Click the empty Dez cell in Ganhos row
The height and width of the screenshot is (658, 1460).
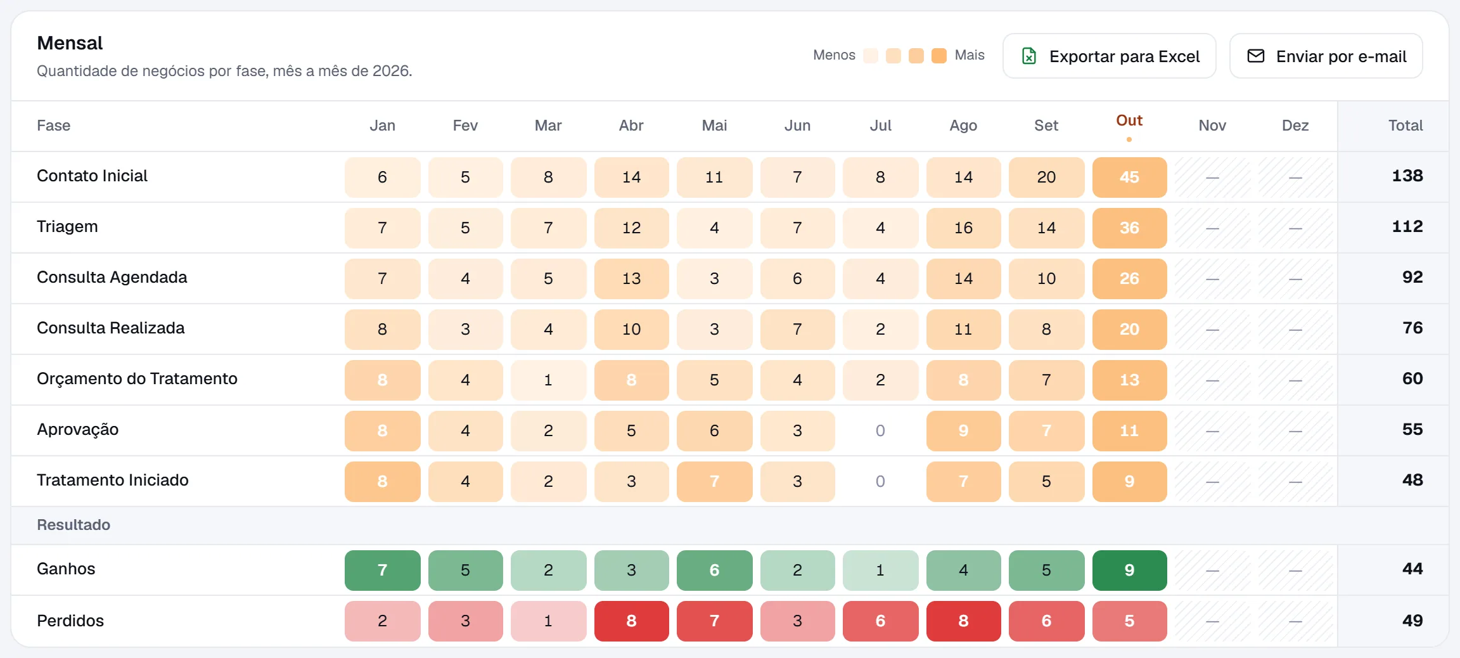[x=1295, y=570]
